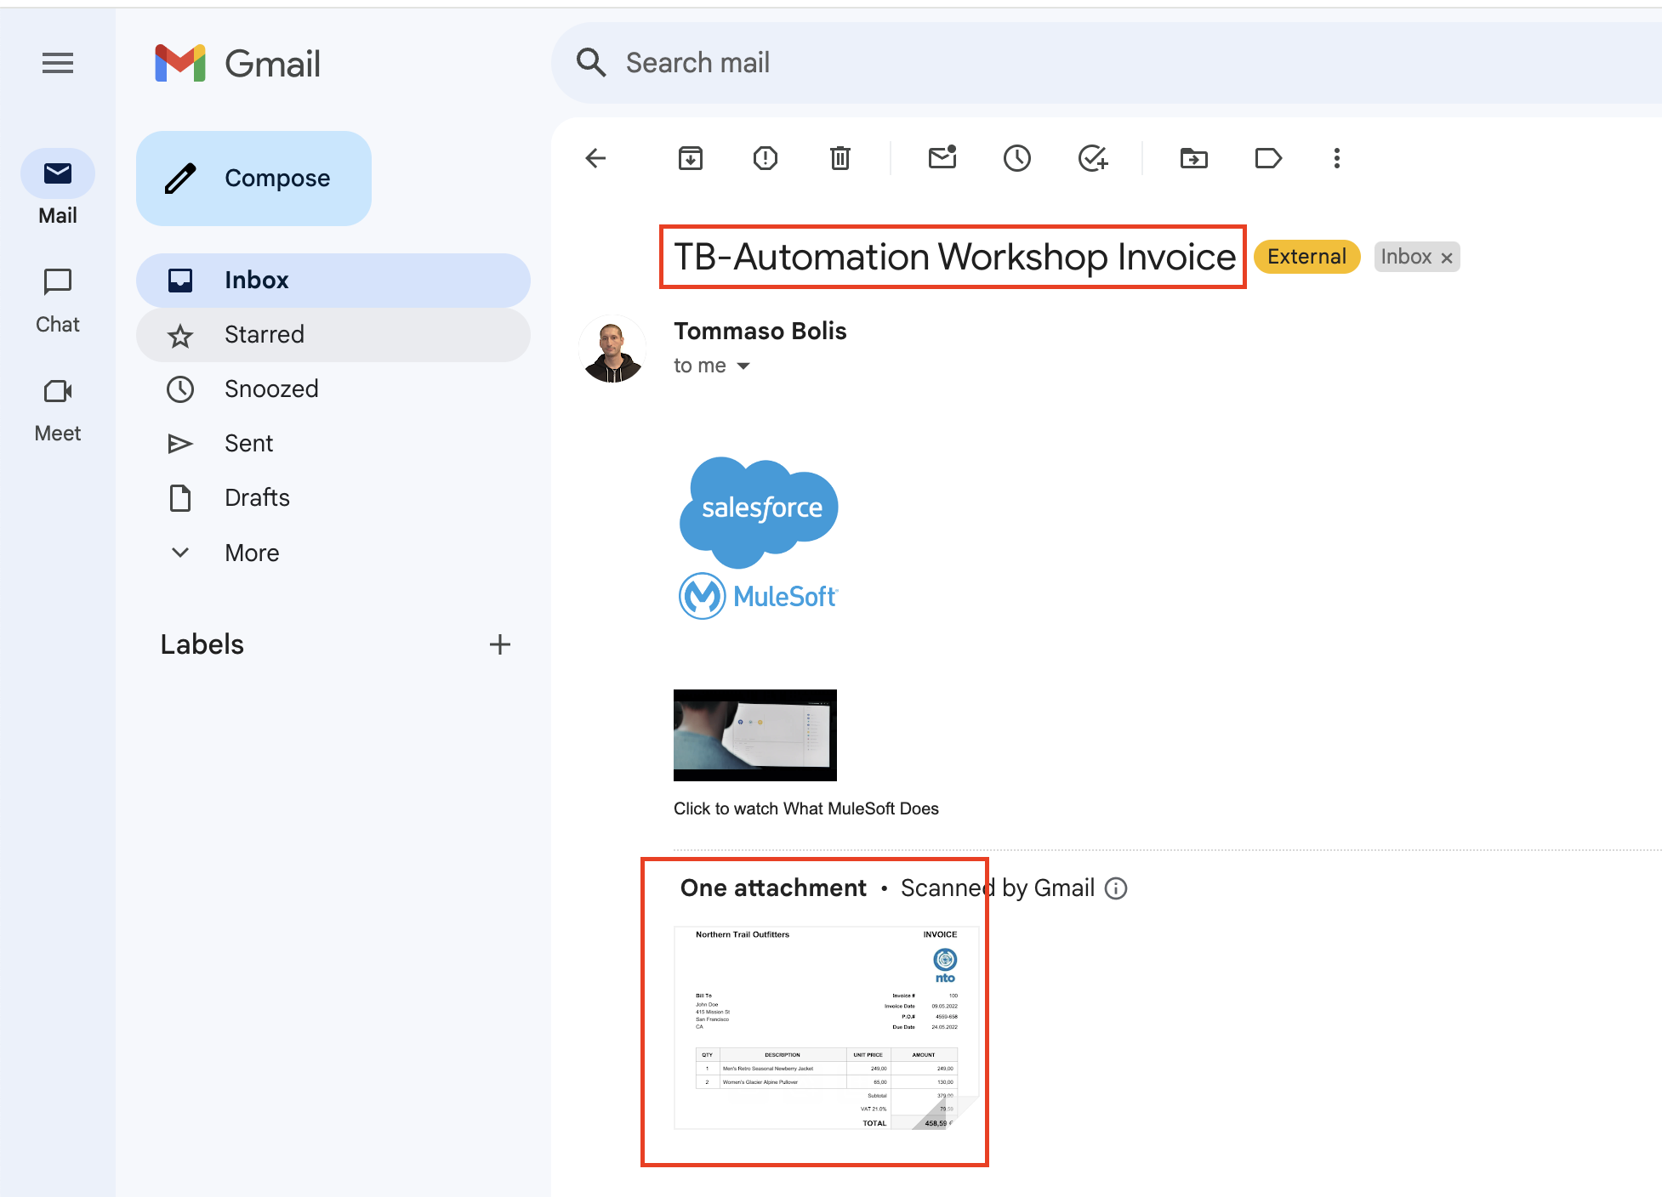The image size is (1662, 1197).
Task: Open Meet from side rail
Action: [58, 410]
